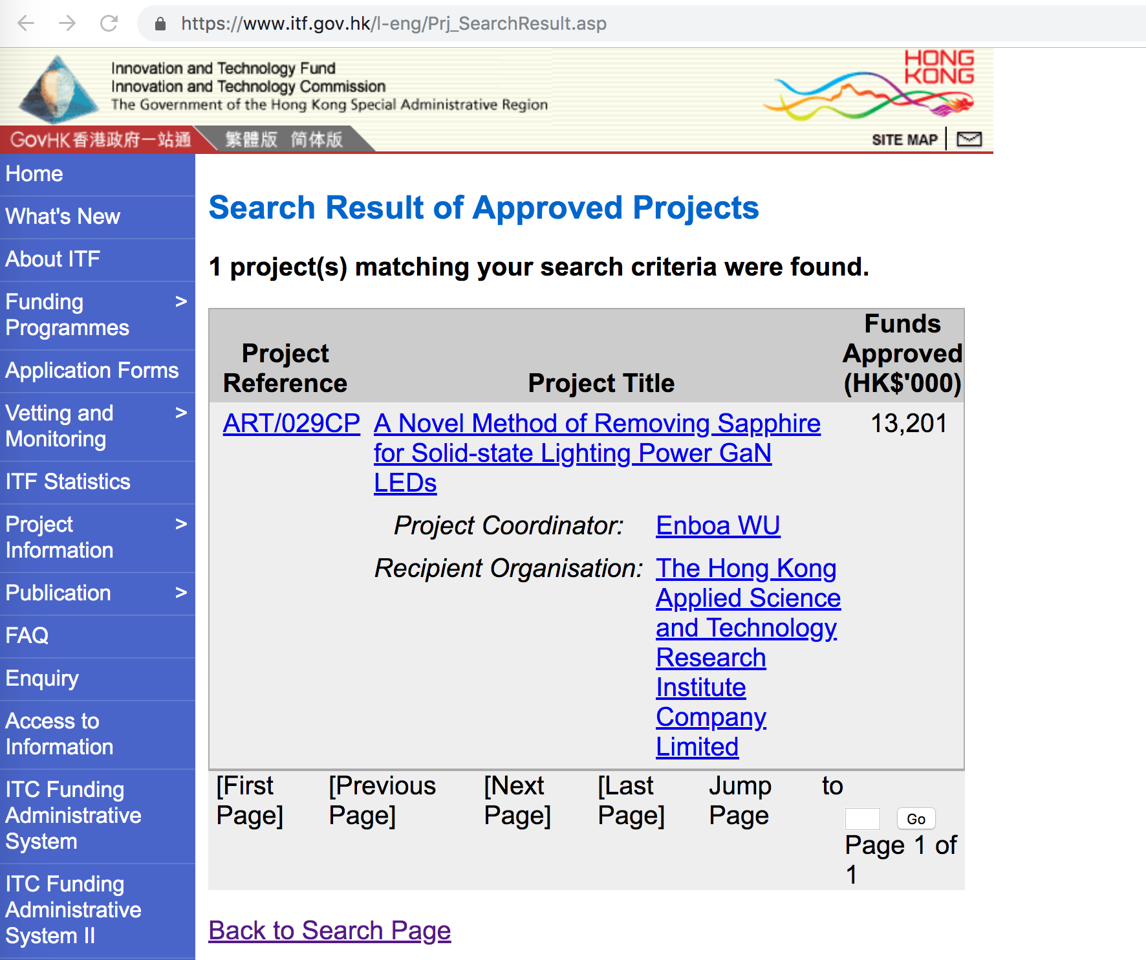Click the Hong Kong dragon brand logo
The height and width of the screenshot is (960, 1146).
[x=870, y=85]
